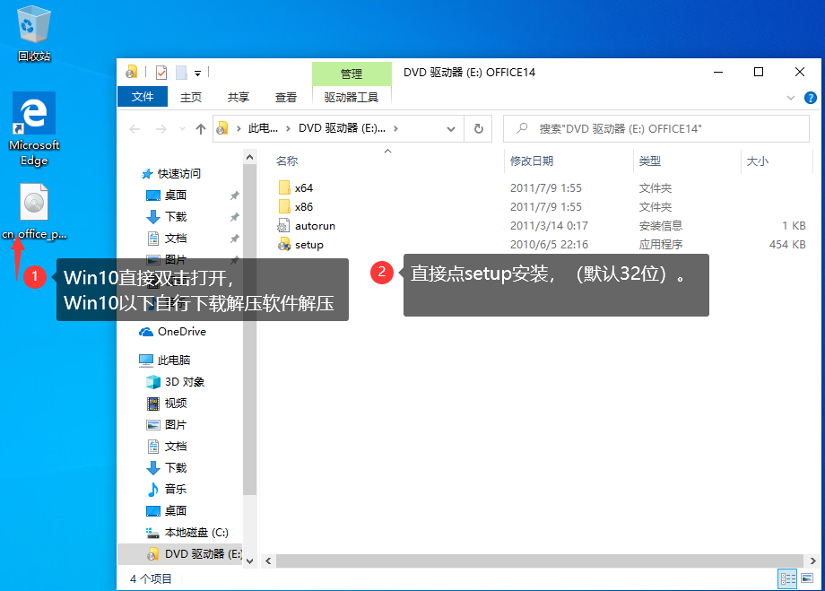Image resolution: width=825 pixels, height=591 pixels.
Task: Open the Recycle Bin desktop icon
Action: coord(34,34)
